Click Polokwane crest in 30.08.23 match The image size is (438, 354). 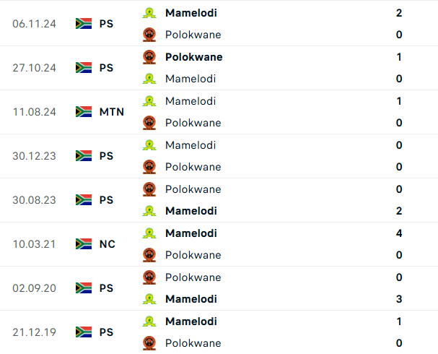pyautogui.click(x=149, y=189)
